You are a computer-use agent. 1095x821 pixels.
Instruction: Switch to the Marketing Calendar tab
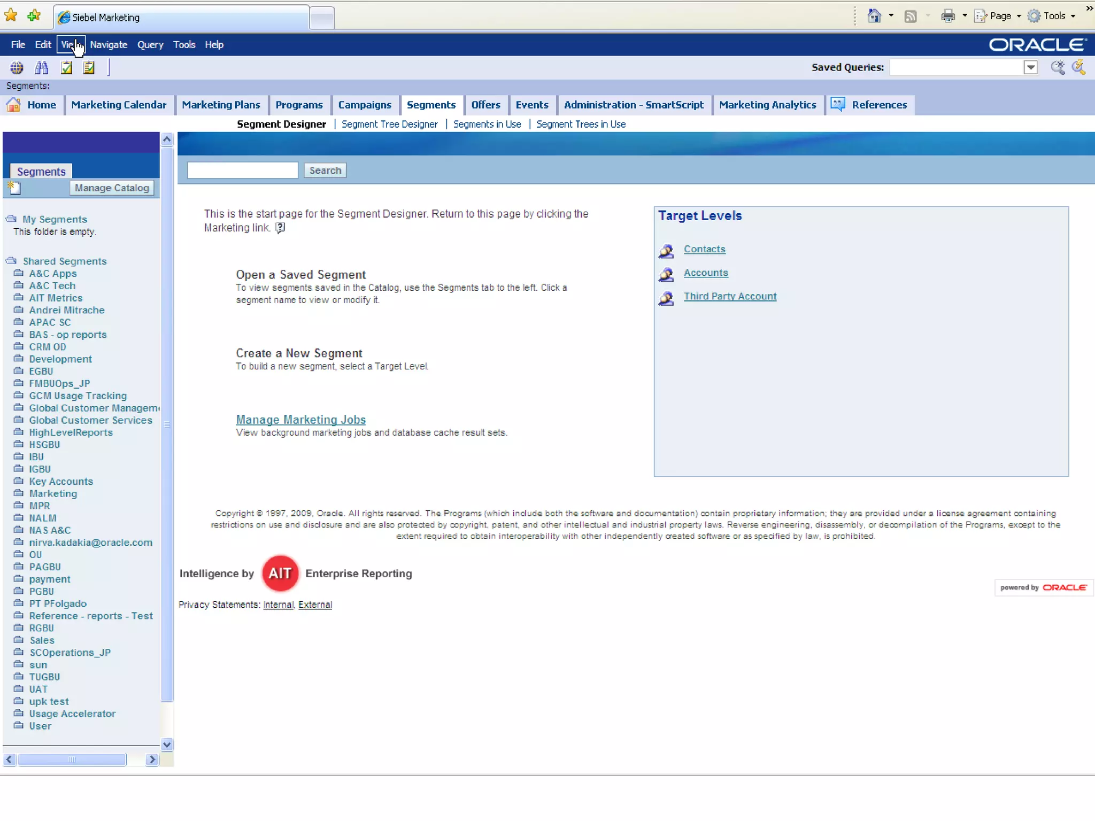click(x=119, y=105)
